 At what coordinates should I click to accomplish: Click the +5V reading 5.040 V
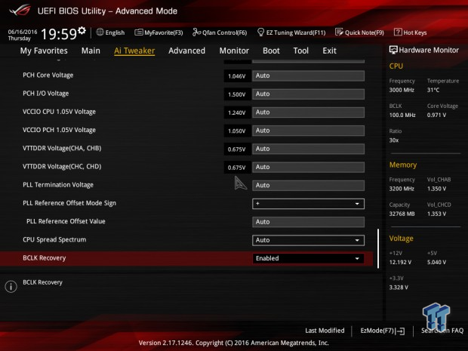(x=436, y=262)
